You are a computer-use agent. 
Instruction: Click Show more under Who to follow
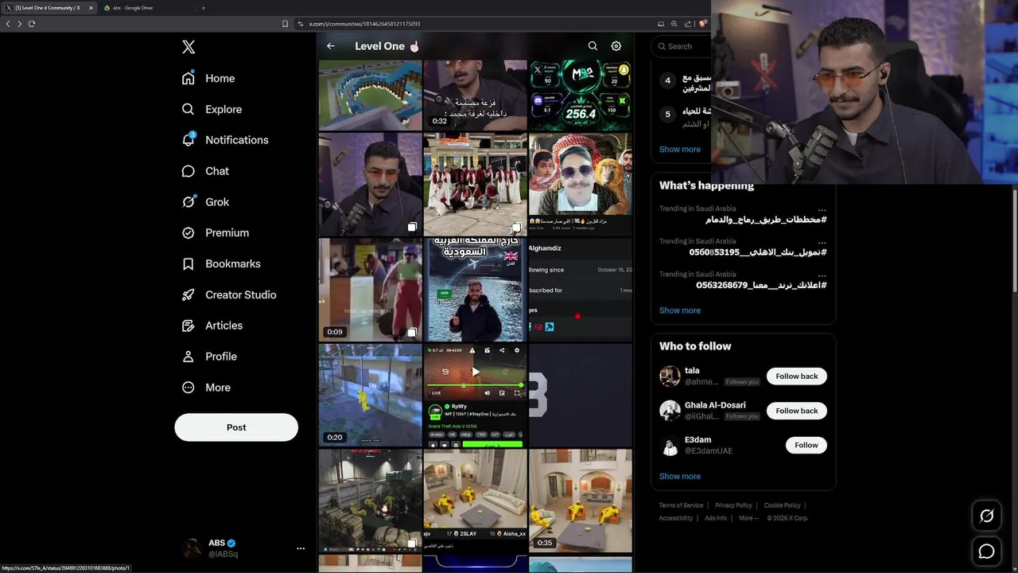(680, 477)
